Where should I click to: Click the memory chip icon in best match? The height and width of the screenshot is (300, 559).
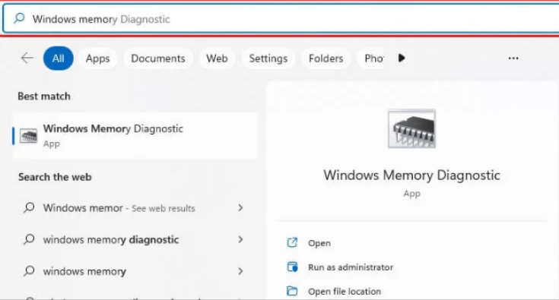(28, 136)
